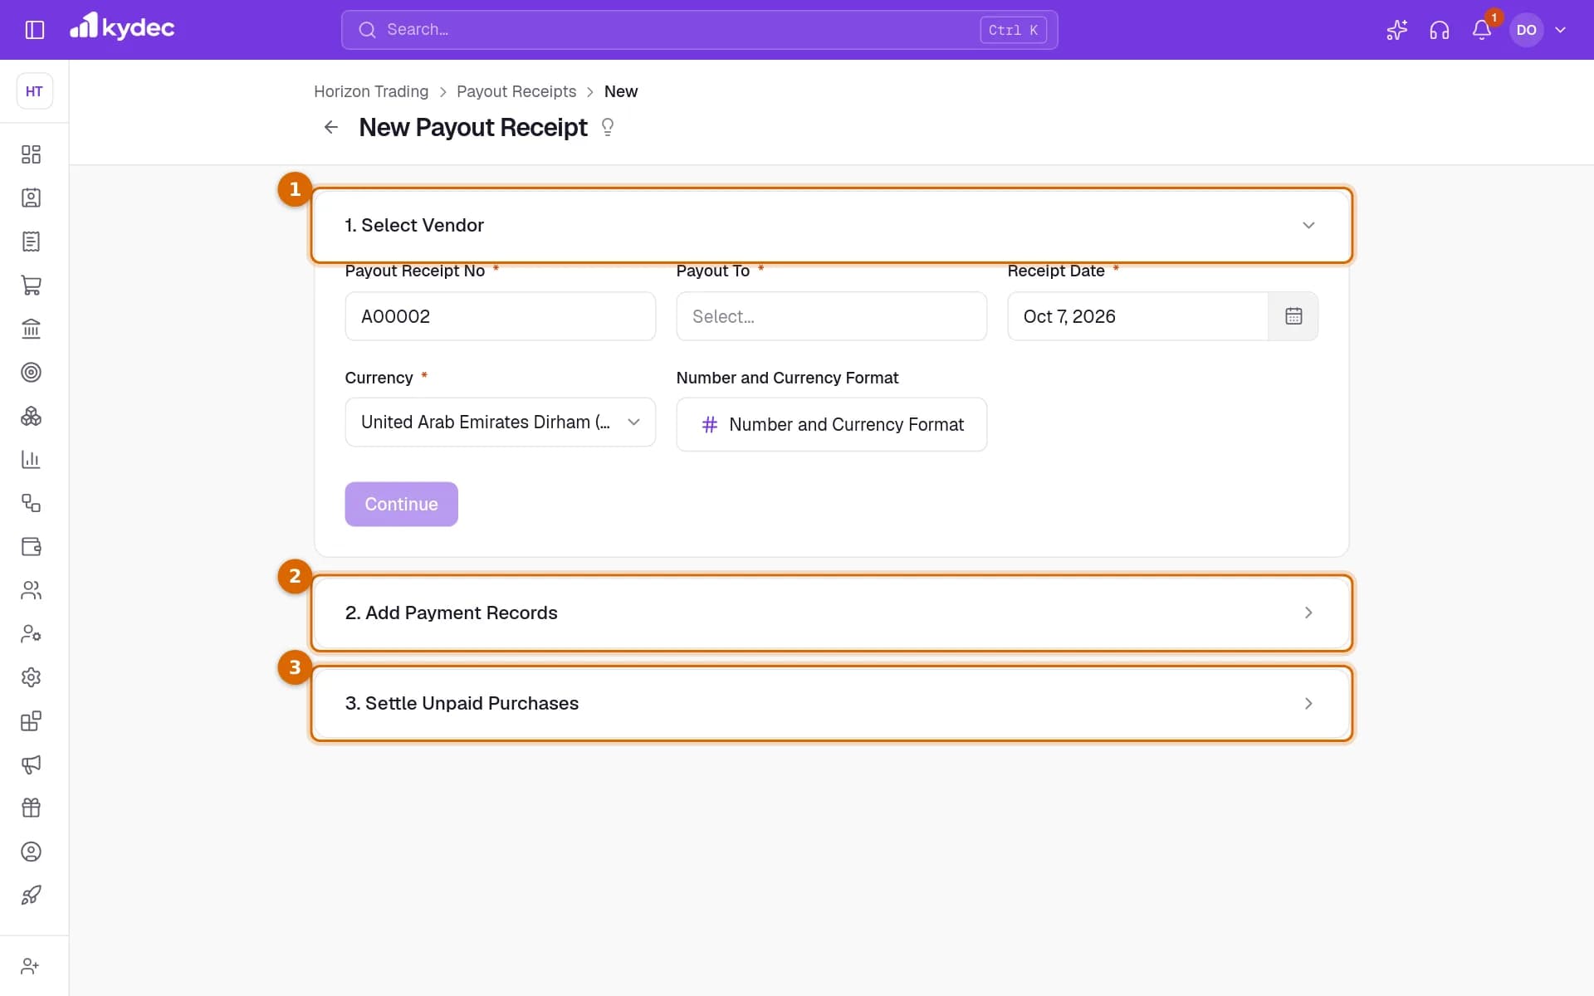Open Number and Currency Format button
The image size is (1594, 996).
pyautogui.click(x=831, y=424)
